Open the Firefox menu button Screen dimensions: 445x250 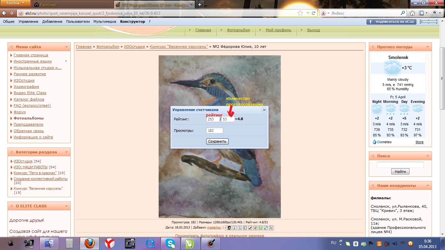pos(16,3)
